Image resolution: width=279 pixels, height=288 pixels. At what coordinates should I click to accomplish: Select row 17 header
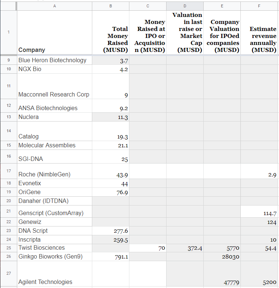pos(8,171)
